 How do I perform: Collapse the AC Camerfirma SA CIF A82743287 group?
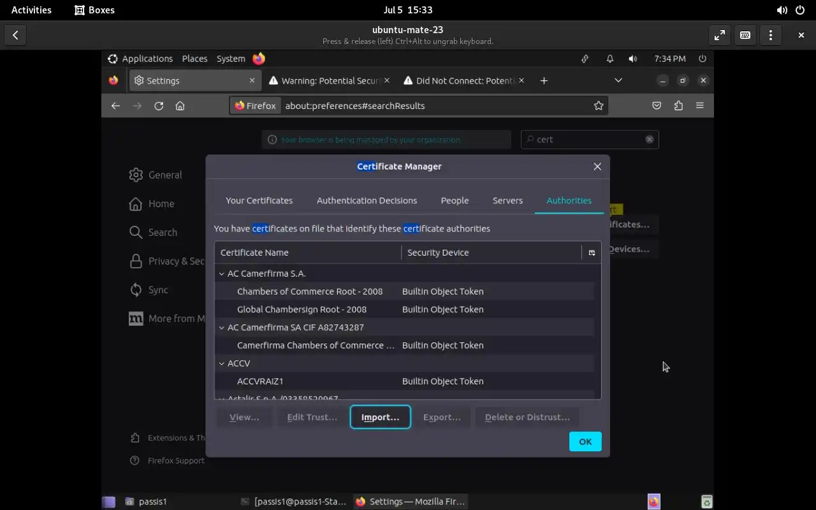point(222,328)
